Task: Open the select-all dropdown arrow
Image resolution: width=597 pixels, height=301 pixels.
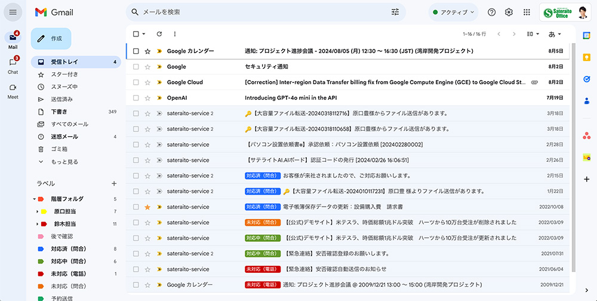Action: [x=144, y=34]
